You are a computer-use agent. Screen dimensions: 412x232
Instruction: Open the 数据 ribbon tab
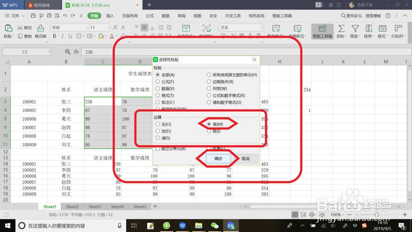166,16
